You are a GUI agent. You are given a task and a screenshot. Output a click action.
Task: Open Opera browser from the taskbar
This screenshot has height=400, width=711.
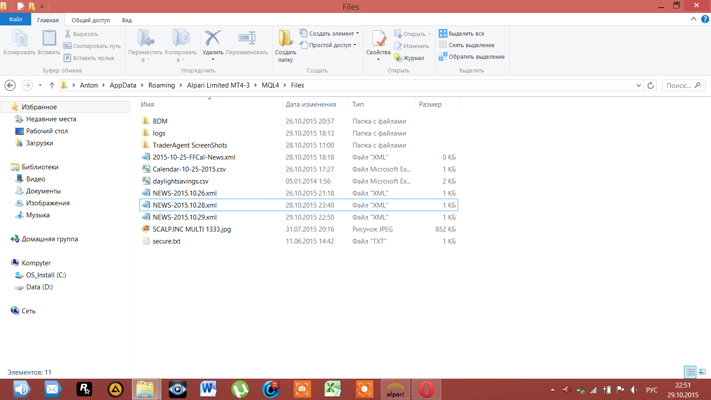[427, 389]
